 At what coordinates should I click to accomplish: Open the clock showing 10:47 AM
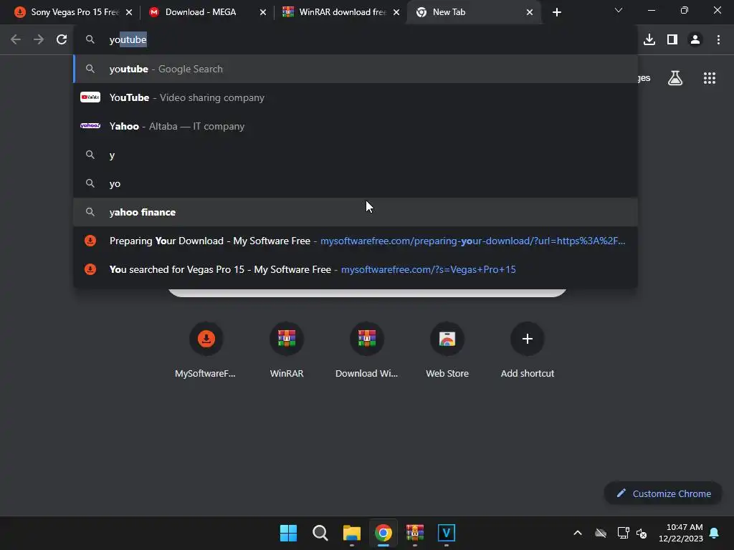click(681, 533)
